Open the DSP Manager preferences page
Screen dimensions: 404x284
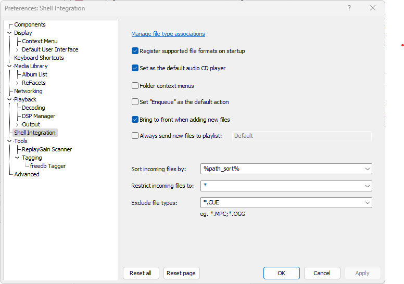39,116
